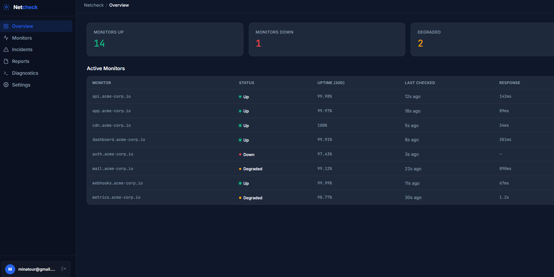
Task: Click the blue M user avatar
Action: click(x=10, y=269)
